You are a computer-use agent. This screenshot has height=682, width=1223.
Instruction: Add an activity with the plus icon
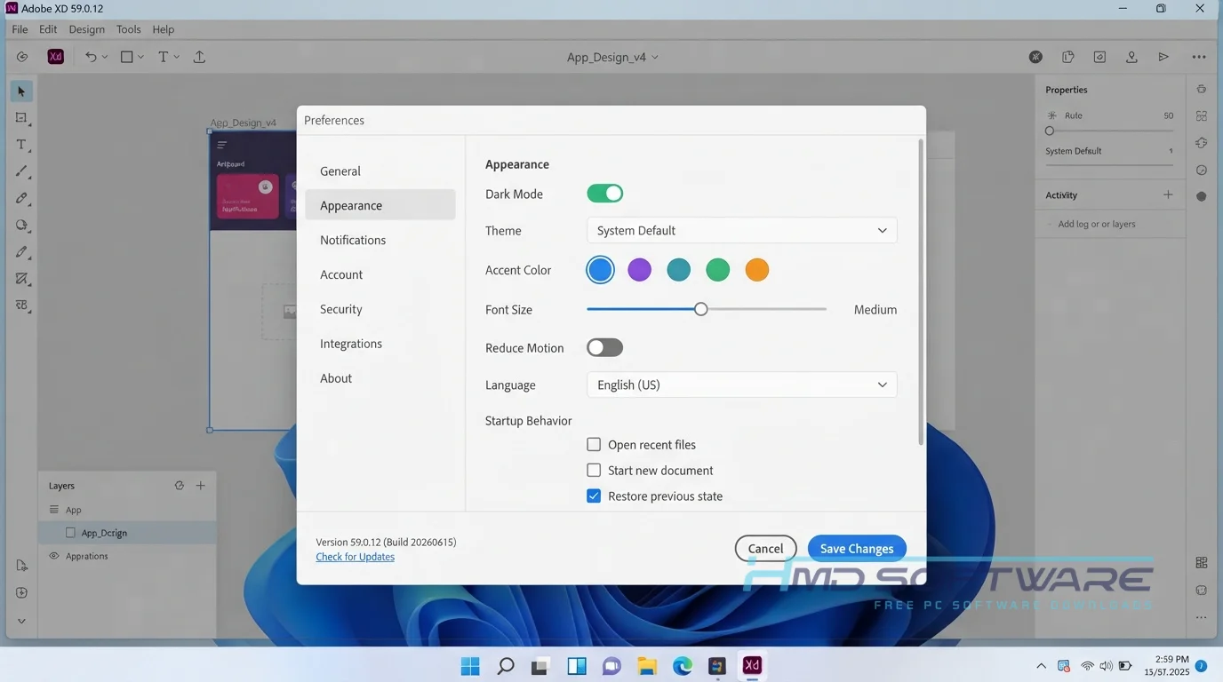tap(1168, 194)
